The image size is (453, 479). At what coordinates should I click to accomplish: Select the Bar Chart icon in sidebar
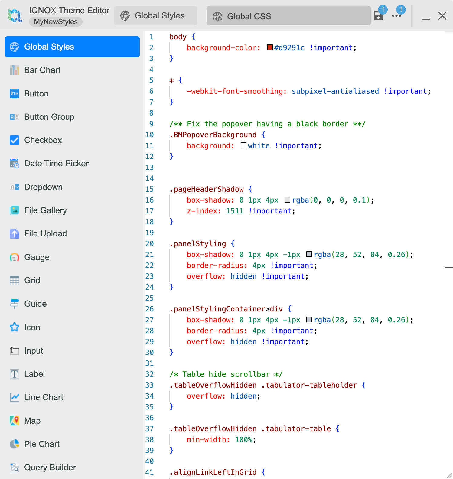tap(14, 70)
